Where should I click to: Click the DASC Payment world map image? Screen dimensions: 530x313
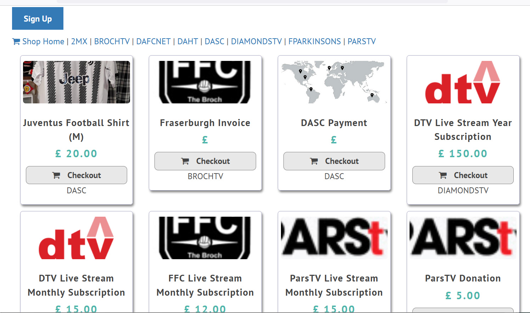tap(334, 82)
